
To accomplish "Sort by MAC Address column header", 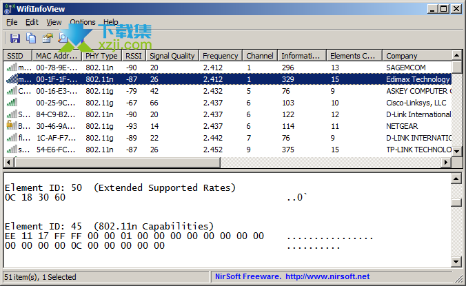I will pyautogui.click(x=57, y=56).
